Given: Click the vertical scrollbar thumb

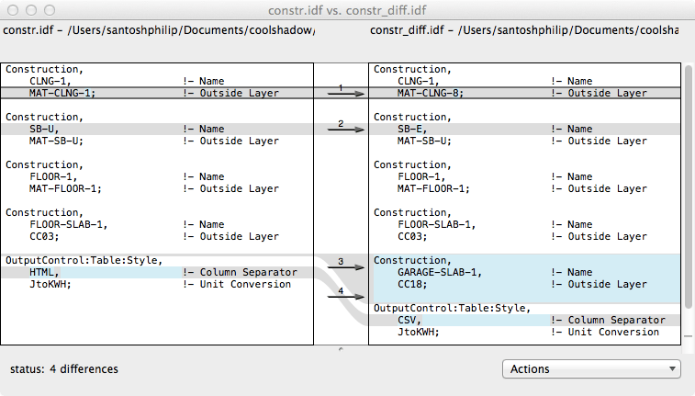Looking at the screenshot, I should pos(688,187).
